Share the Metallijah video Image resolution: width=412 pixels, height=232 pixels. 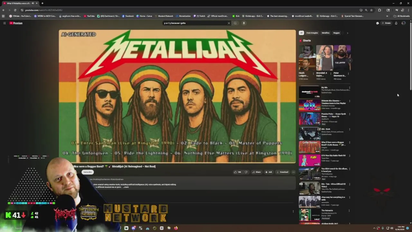pos(257,172)
